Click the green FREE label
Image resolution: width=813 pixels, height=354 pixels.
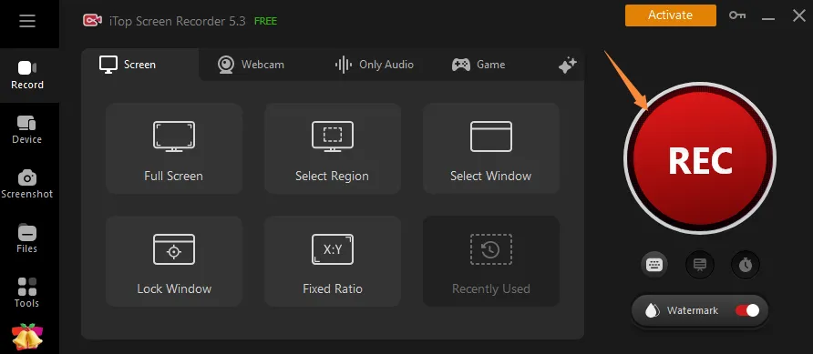(265, 21)
